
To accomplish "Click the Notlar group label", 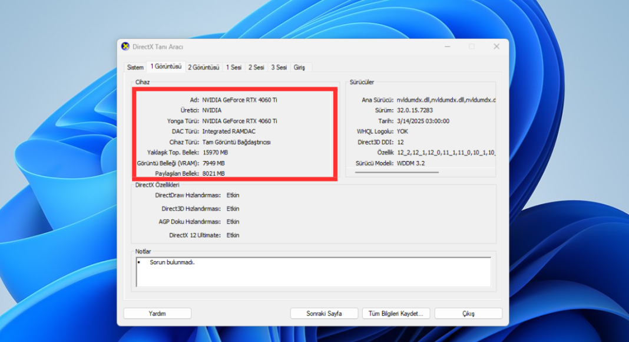I will pyautogui.click(x=143, y=251).
